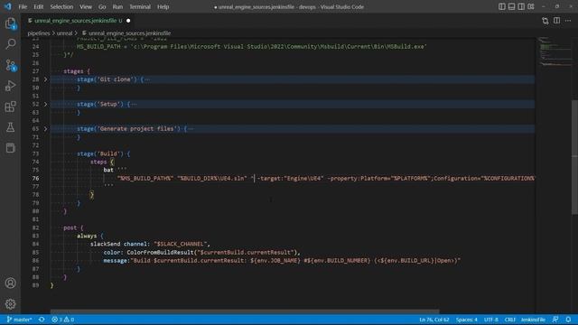This screenshot has width=578, height=325.
Task: Open the Customize Layout icon
Action: pos(531,6)
